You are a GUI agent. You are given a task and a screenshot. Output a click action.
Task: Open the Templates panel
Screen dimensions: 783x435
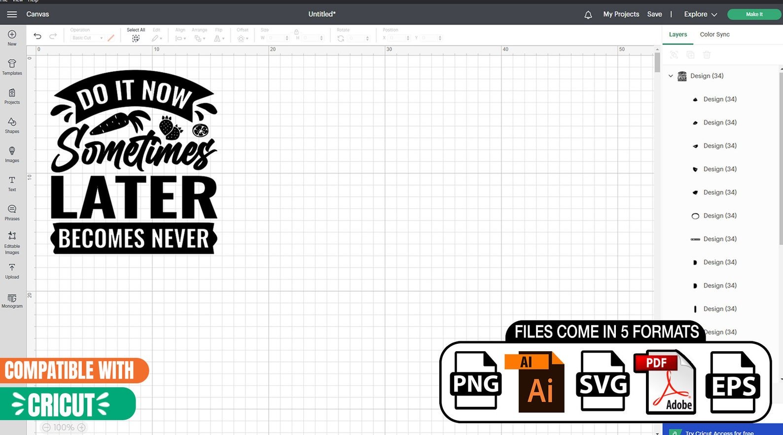pyautogui.click(x=12, y=67)
